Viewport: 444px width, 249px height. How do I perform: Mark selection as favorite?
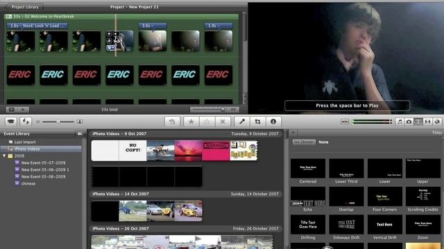pyautogui.click(x=191, y=122)
